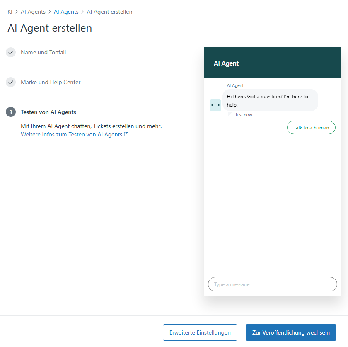Click the AI Agent erstellen page heading
The image size is (348, 347).
pyautogui.click(x=50, y=28)
